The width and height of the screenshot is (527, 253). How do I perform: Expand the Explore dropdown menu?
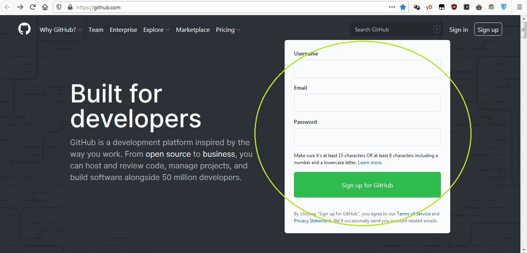pyautogui.click(x=156, y=29)
